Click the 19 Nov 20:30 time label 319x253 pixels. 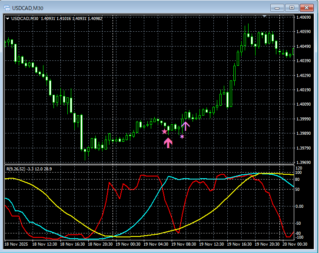tap(267, 244)
